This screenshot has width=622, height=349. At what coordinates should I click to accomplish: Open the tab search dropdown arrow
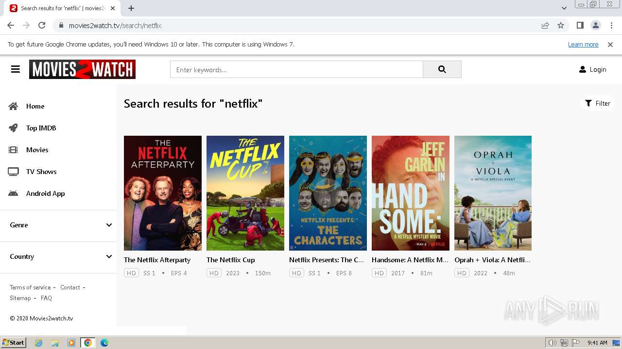(564, 8)
